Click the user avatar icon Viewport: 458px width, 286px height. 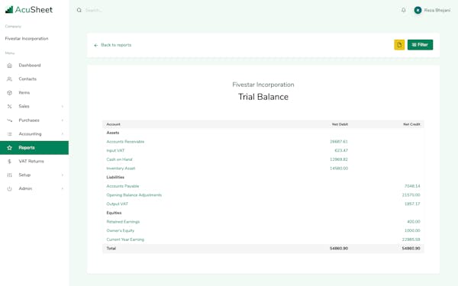tap(418, 10)
